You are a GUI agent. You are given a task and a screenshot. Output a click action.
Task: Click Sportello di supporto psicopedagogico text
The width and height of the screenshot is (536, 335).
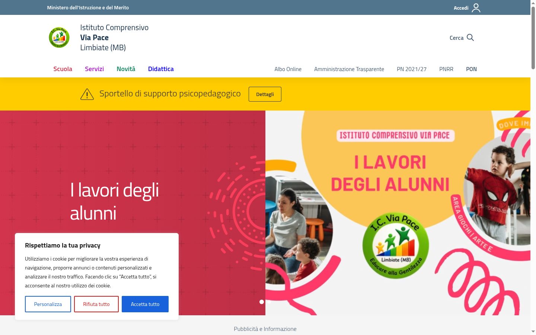170,94
